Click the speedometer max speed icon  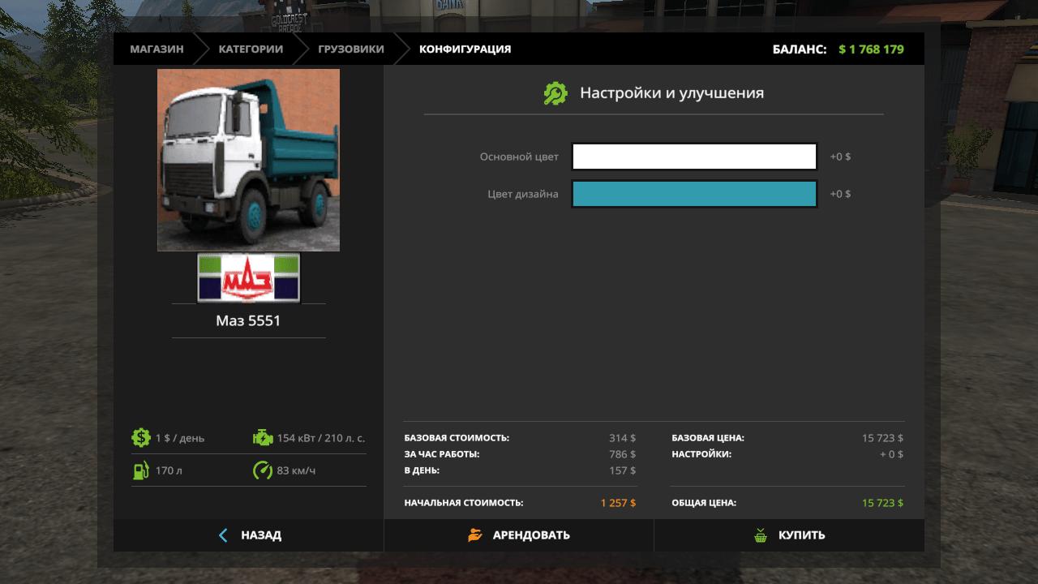(x=263, y=470)
